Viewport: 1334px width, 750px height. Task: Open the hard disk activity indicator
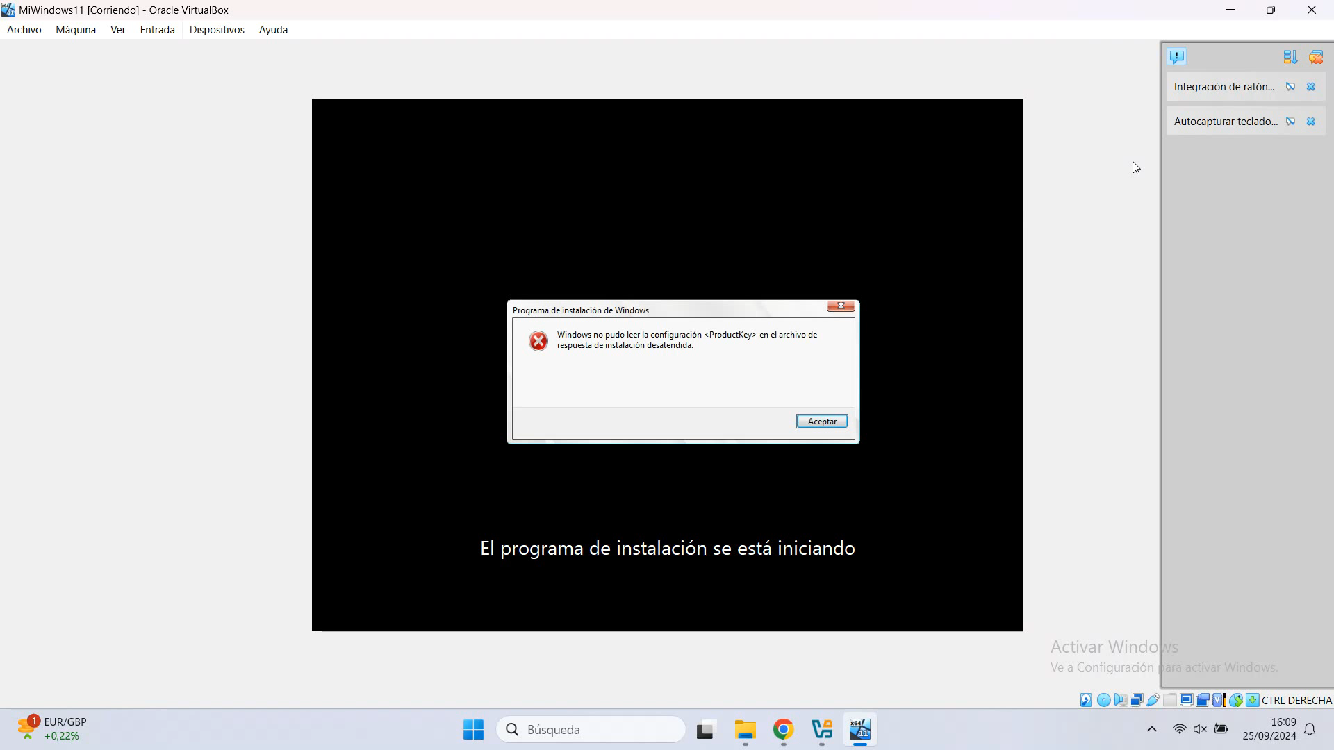click(1085, 700)
